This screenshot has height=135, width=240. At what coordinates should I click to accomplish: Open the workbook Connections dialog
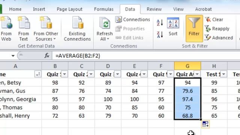(133, 19)
